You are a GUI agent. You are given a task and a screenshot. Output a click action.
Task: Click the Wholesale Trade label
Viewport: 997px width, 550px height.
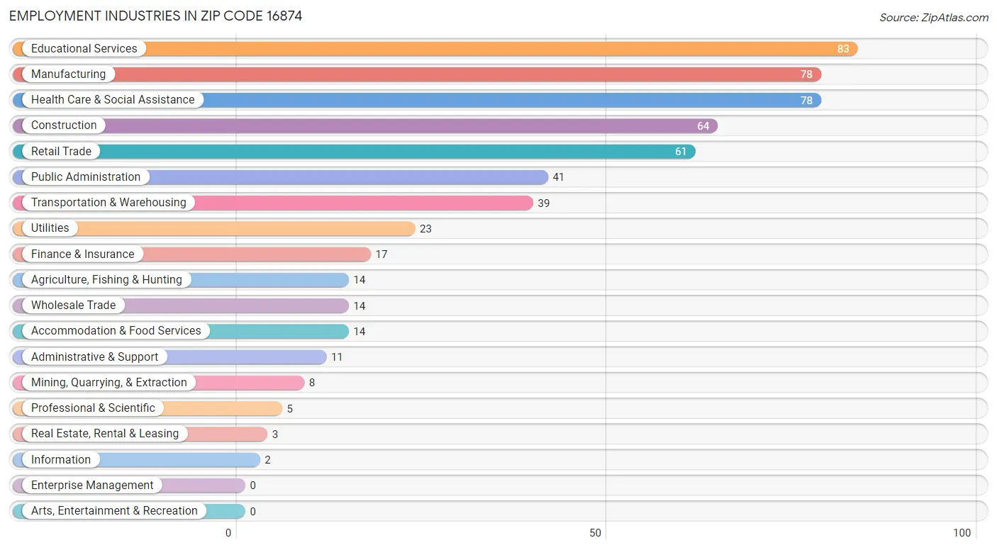click(73, 305)
